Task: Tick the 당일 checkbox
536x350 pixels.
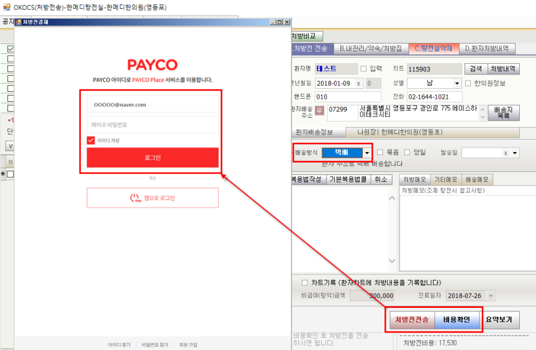Action: click(407, 152)
